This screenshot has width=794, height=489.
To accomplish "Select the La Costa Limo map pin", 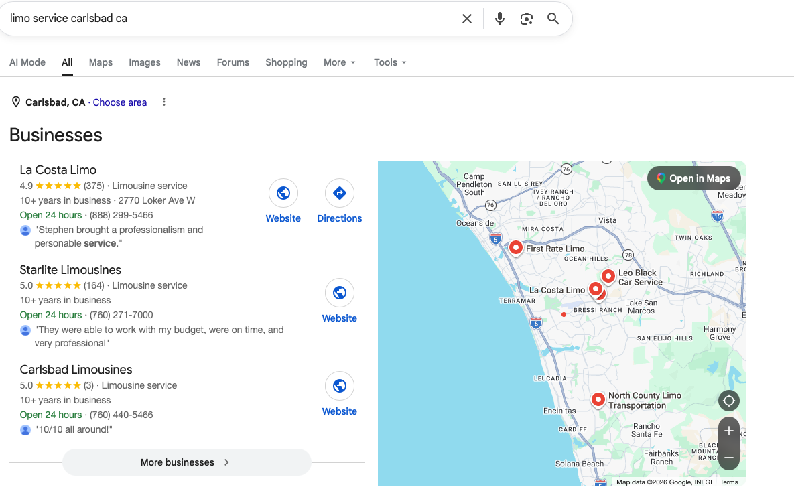I will pos(596,289).
